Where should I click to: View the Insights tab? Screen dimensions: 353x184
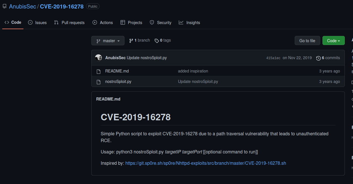click(189, 23)
